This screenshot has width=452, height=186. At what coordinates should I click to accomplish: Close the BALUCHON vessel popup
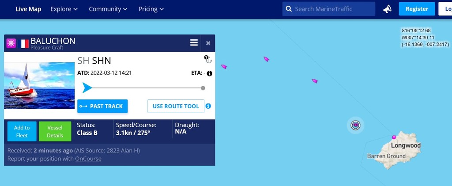(208, 43)
